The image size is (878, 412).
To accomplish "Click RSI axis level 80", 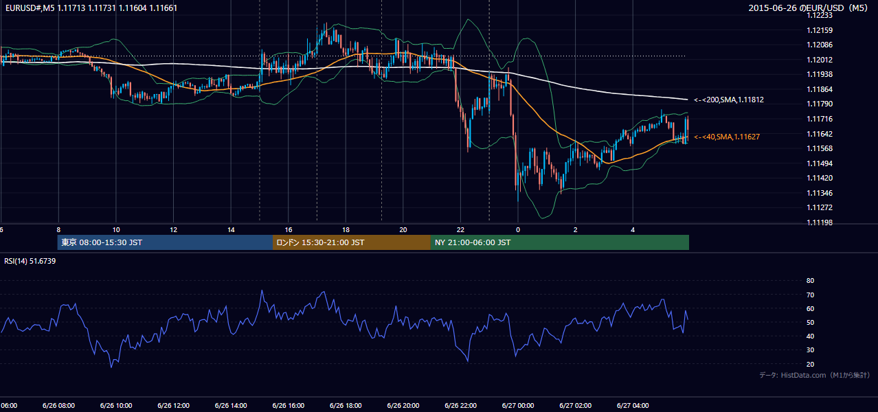I will coord(810,281).
